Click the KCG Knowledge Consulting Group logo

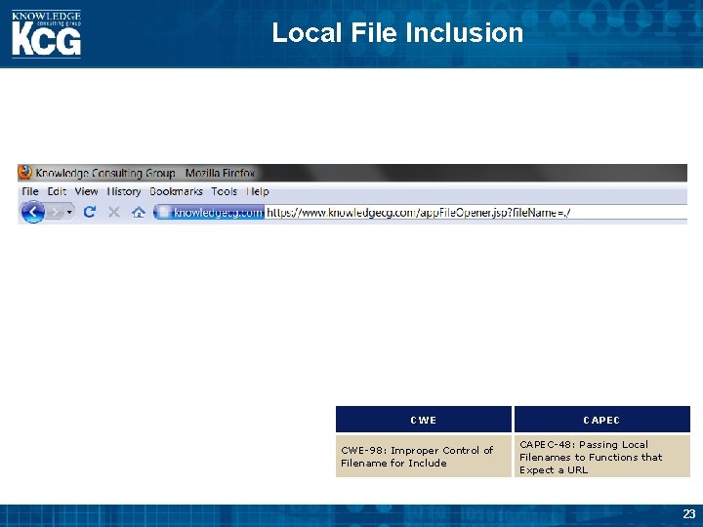click(x=46, y=34)
